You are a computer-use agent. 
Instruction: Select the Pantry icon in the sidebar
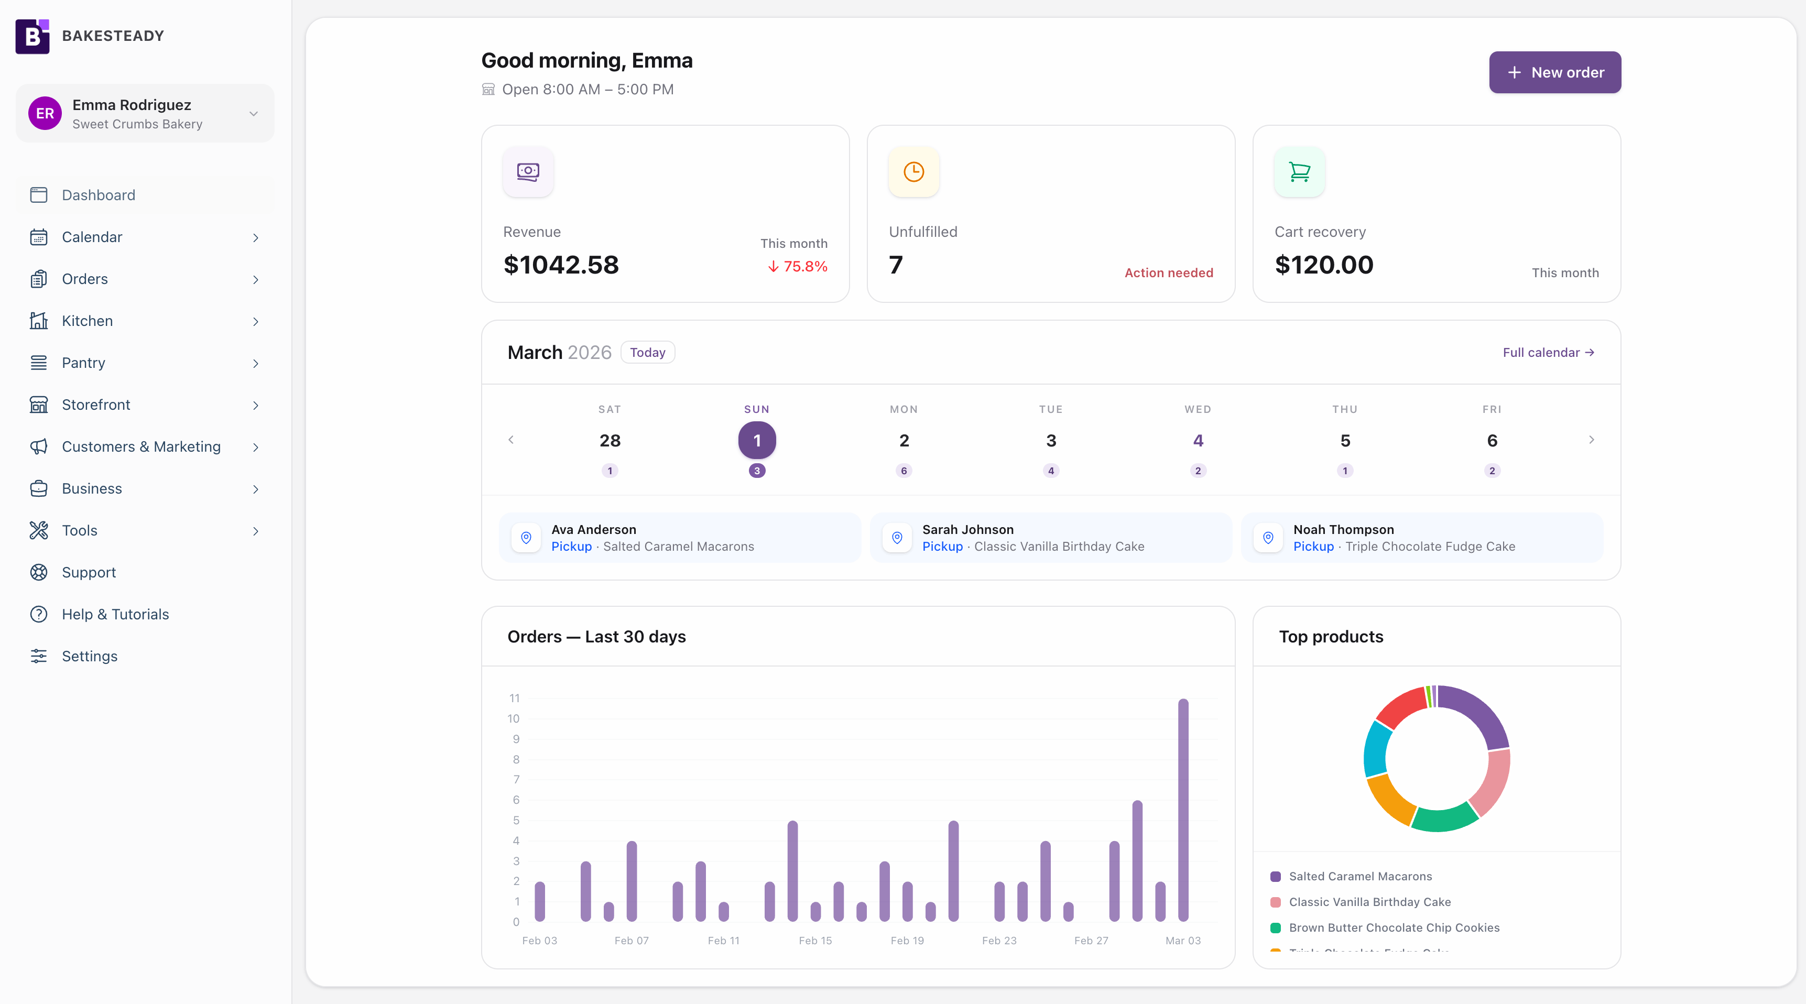pos(39,363)
